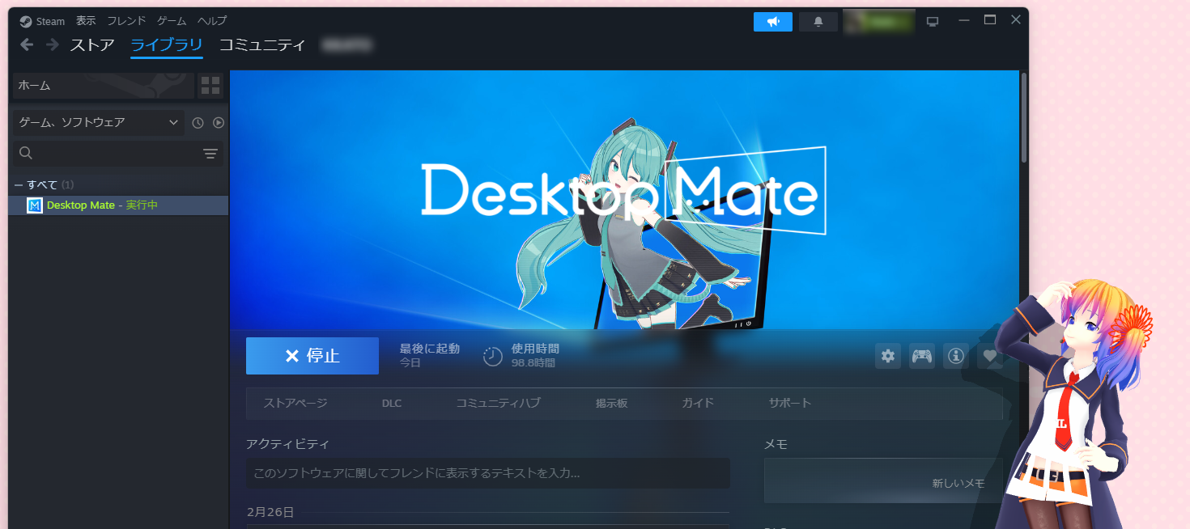The height and width of the screenshot is (529, 1190).
Task: Open Desktop Mate game settings gear icon
Action: [887, 356]
